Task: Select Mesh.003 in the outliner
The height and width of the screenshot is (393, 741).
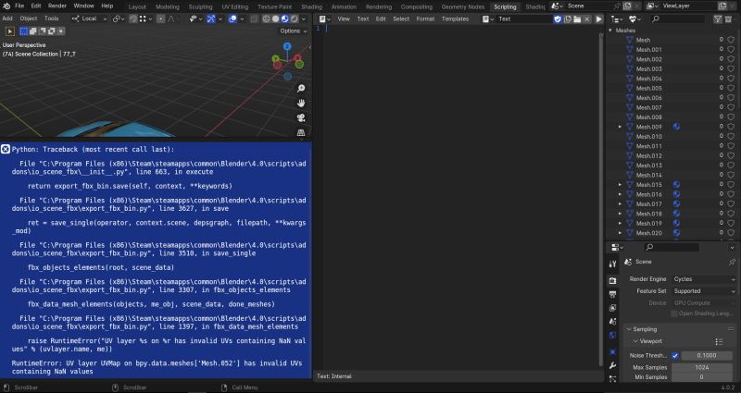Action: 648,68
